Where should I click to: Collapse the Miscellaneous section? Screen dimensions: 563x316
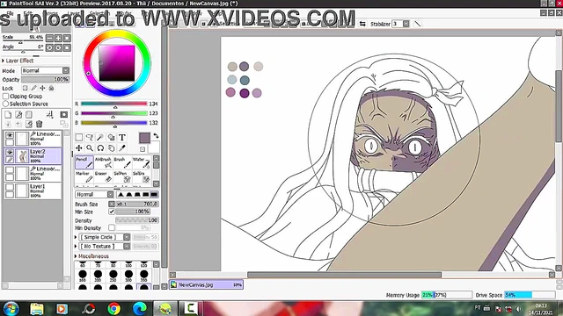pyautogui.click(x=76, y=256)
